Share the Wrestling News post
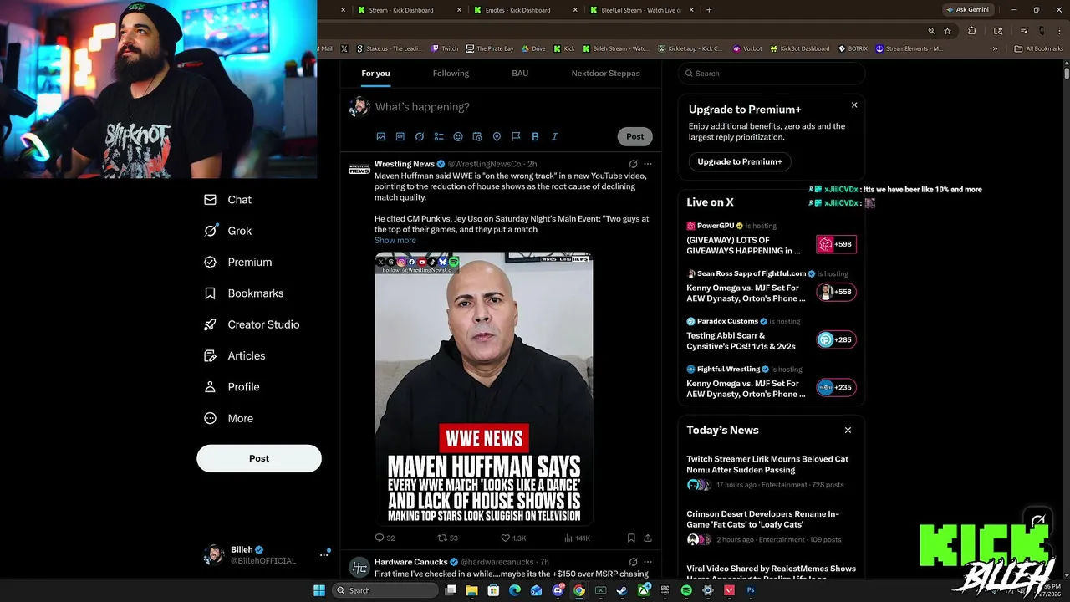Image resolution: width=1070 pixels, height=602 pixels. tap(647, 538)
